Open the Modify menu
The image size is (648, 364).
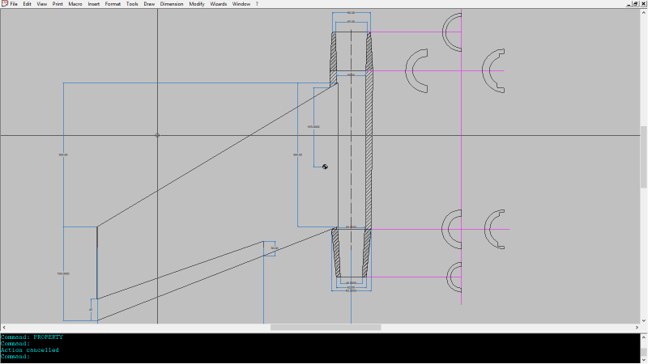pyautogui.click(x=197, y=4)
